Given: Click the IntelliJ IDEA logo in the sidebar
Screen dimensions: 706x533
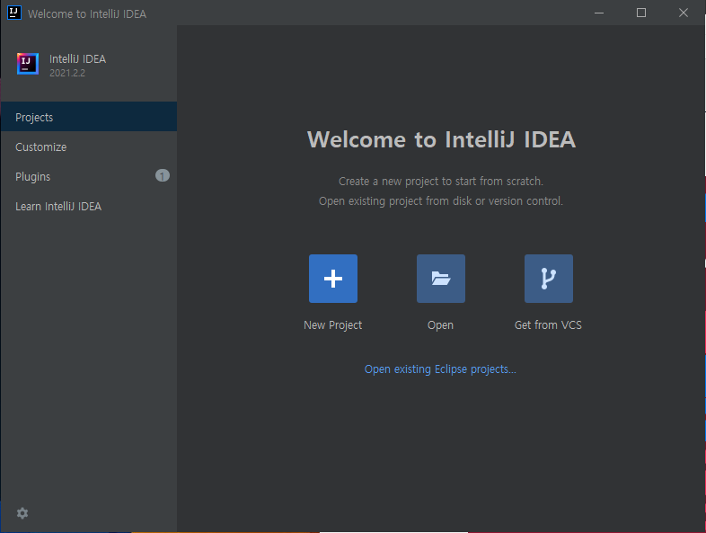Looking at the screenshot, I should [28, 64].
